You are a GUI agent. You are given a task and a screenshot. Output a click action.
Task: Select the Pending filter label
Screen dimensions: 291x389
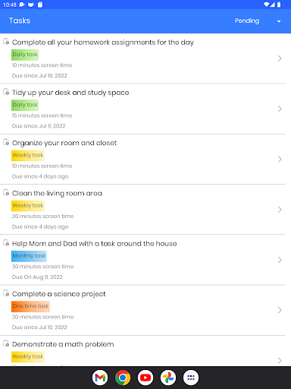247,21
